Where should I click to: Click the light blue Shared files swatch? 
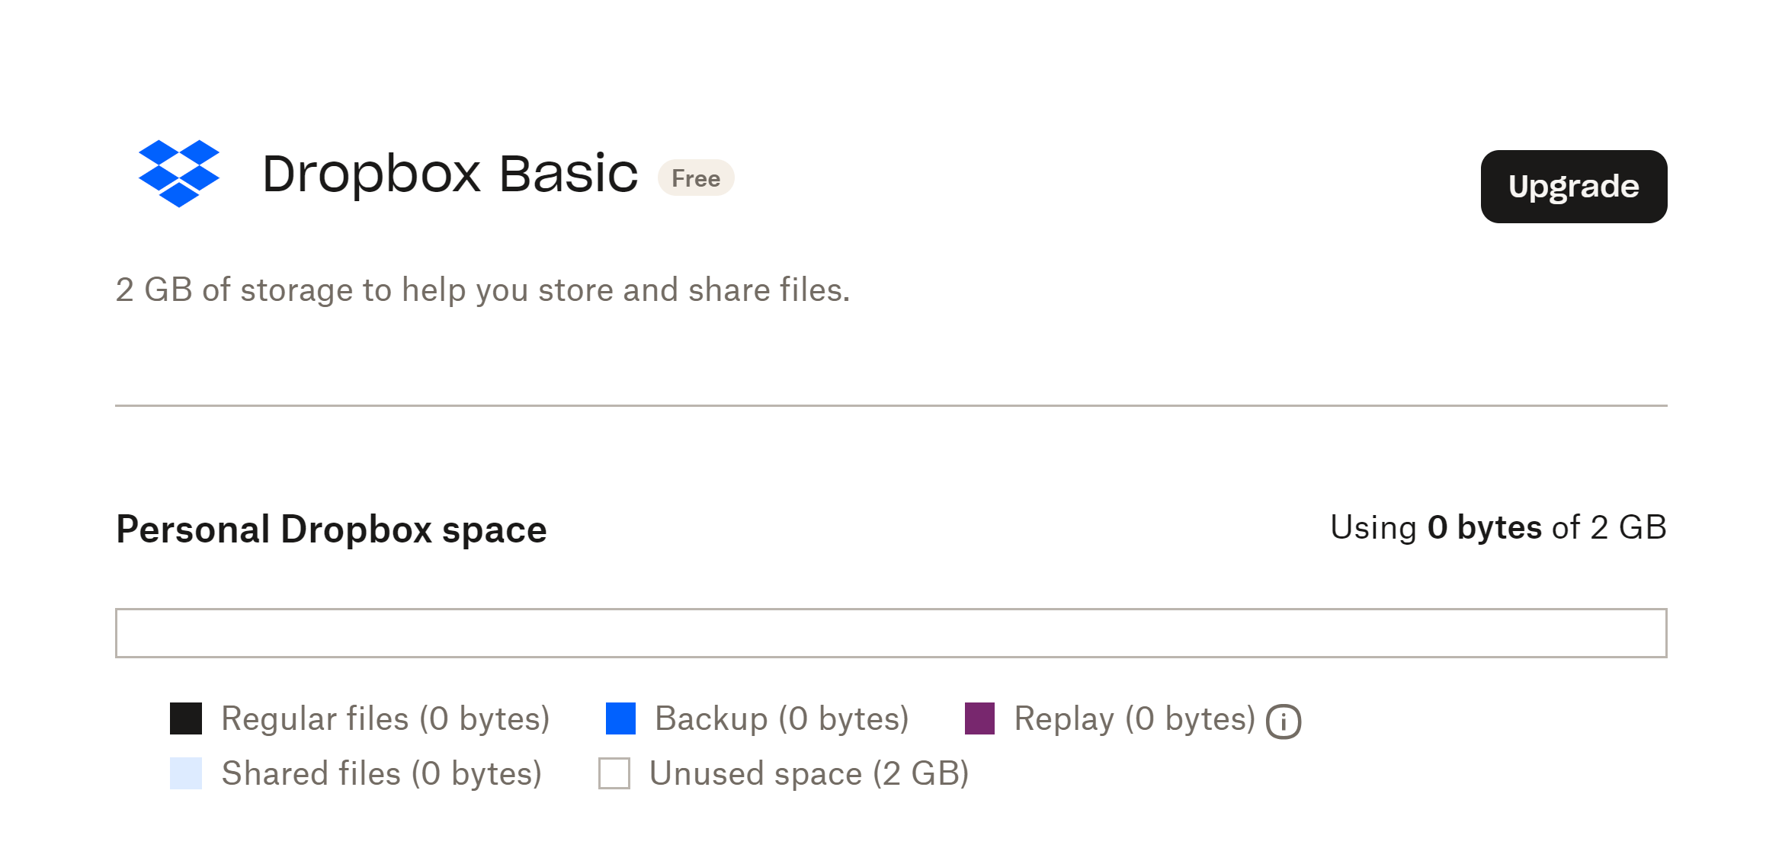pyautogui.click(x=186, y=773)
